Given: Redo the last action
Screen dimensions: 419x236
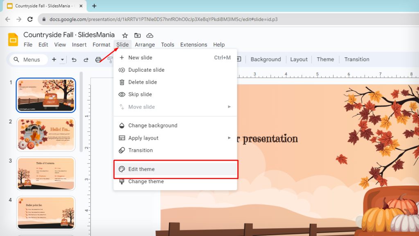Looking at the screenshot, I should point(86,59).
